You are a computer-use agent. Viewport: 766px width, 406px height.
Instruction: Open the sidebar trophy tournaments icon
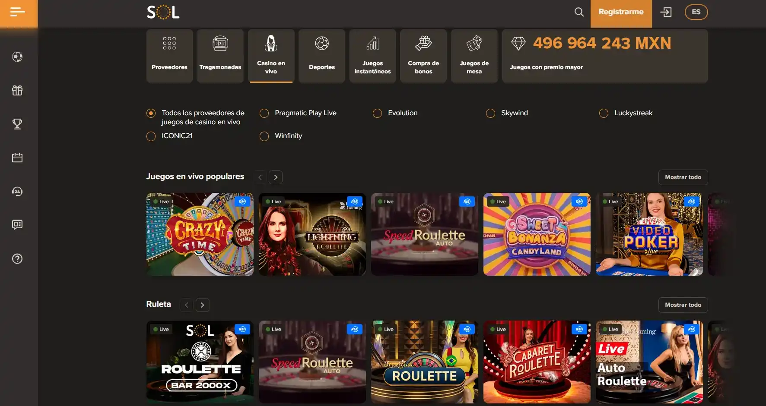[17, 124]
